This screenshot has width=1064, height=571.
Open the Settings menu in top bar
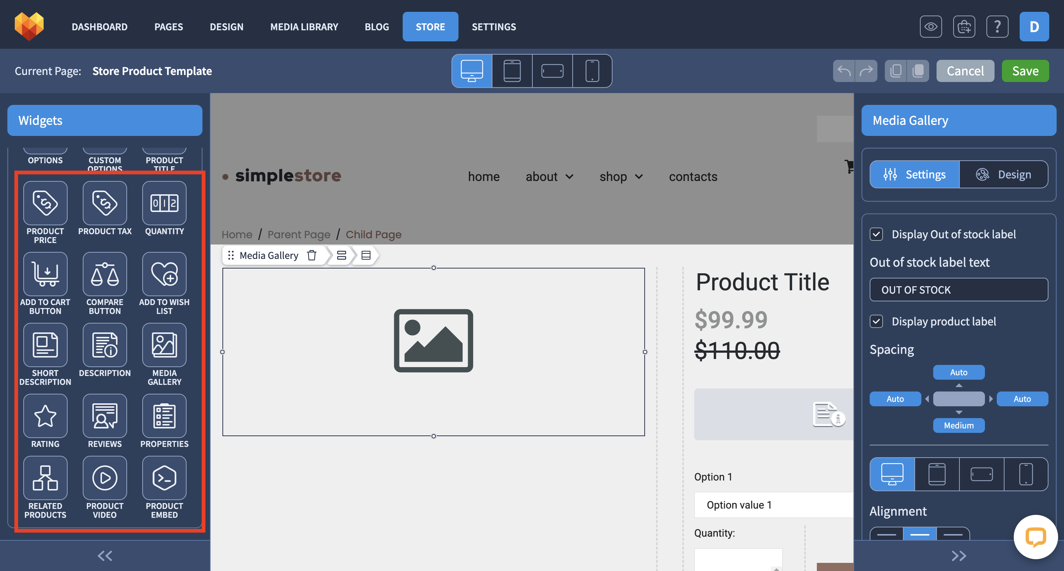494,27
